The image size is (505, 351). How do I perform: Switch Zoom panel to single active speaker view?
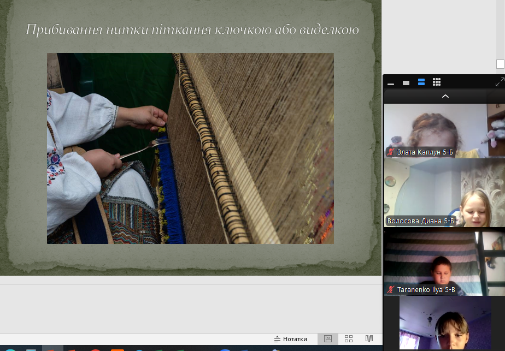click(406, 82)
